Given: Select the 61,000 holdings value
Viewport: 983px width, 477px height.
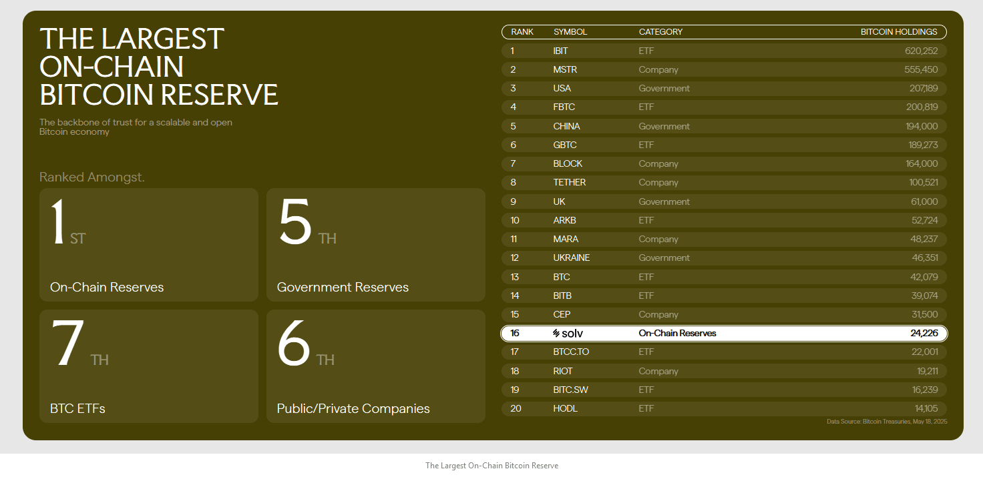Looking at the screenshot, I should tap(925, 201).
